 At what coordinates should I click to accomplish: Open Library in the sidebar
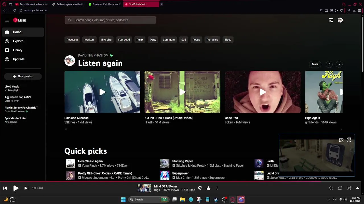pyautogui.click(x=23, y=50)
